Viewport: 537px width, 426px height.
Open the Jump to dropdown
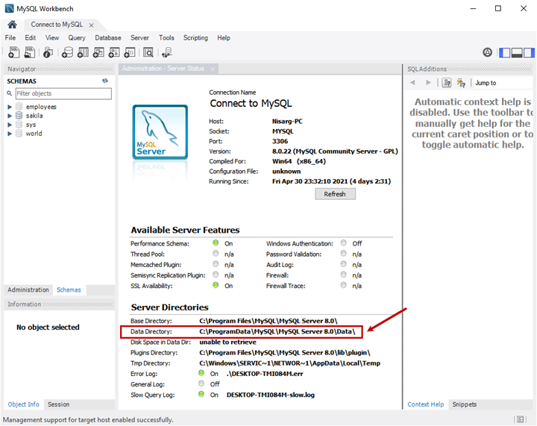click(x=503, y=83)
